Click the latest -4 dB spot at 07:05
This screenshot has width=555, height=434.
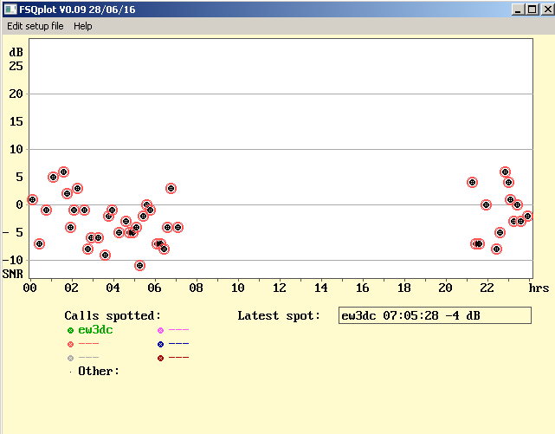click(x=178, y=227)
